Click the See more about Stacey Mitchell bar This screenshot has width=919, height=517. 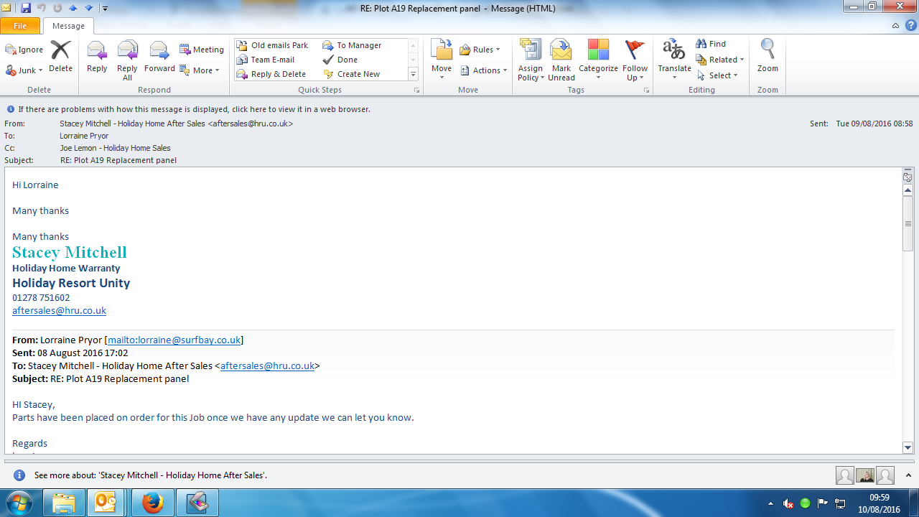(x=151, y=475)
